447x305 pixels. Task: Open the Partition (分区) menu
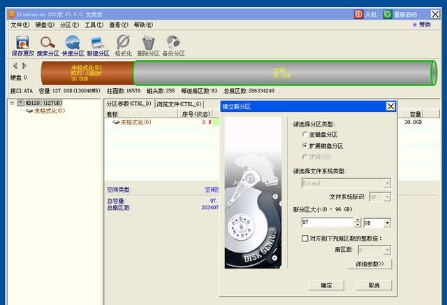coord(69,25)
